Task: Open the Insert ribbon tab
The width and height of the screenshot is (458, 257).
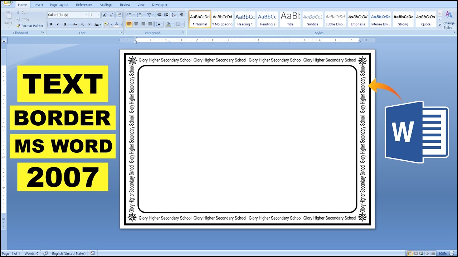Action: 39,5
